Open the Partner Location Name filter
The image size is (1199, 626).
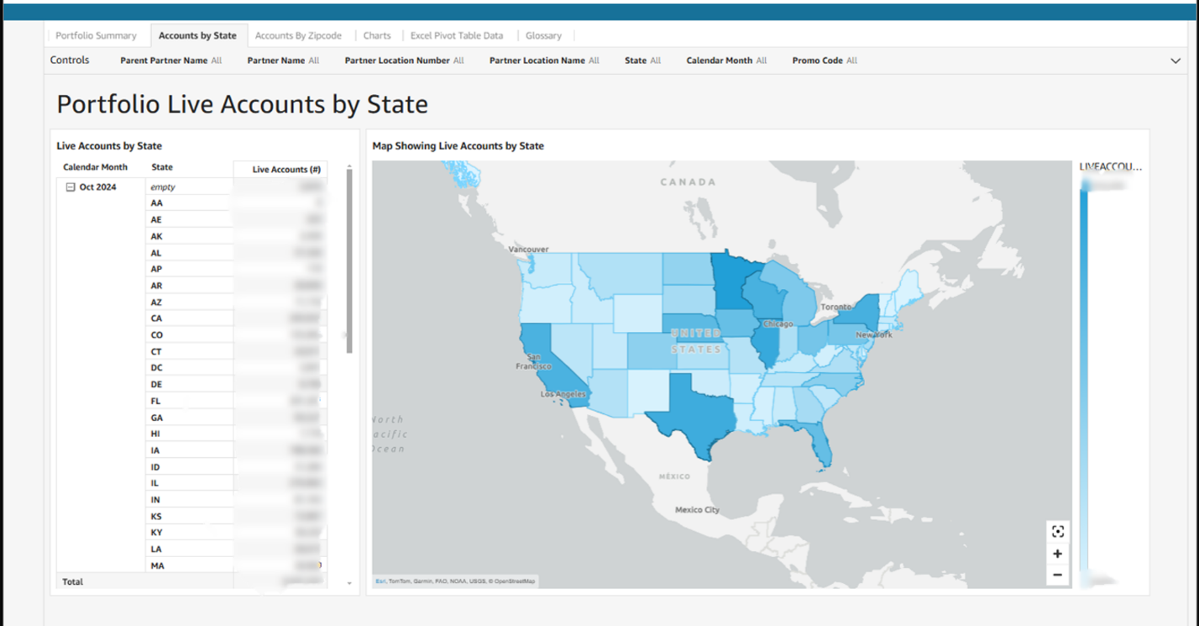point(544,60)
